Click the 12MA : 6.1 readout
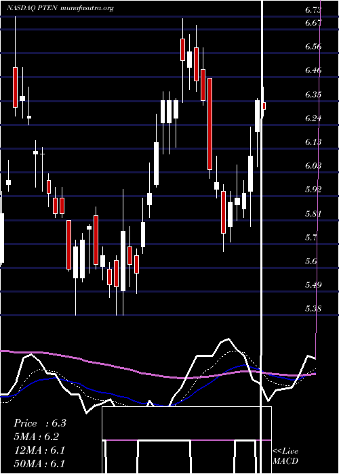The height and width of the screenshot is (474, 339). coord(39,450)
